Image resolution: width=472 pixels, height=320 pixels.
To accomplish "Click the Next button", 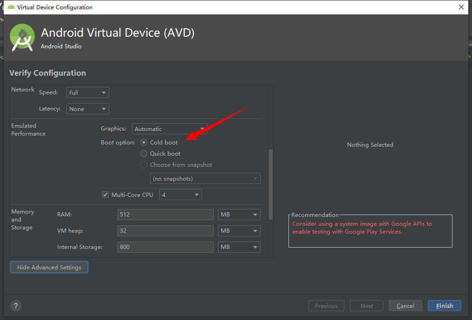I will click(367, 306).
